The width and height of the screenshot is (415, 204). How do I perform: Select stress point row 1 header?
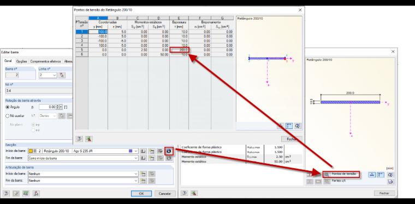(x=82, y=32)
